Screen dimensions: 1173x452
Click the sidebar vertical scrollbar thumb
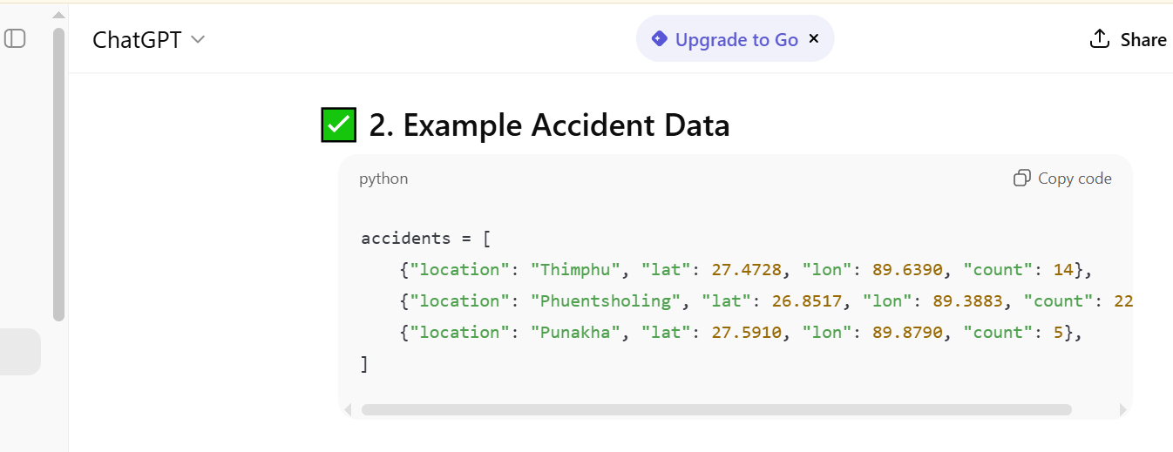[58, 174]
